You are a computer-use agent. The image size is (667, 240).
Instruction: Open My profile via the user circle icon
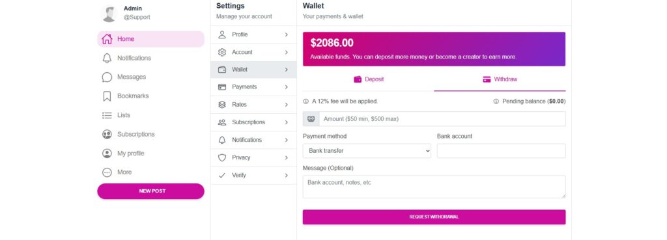[x=107, y=153]
